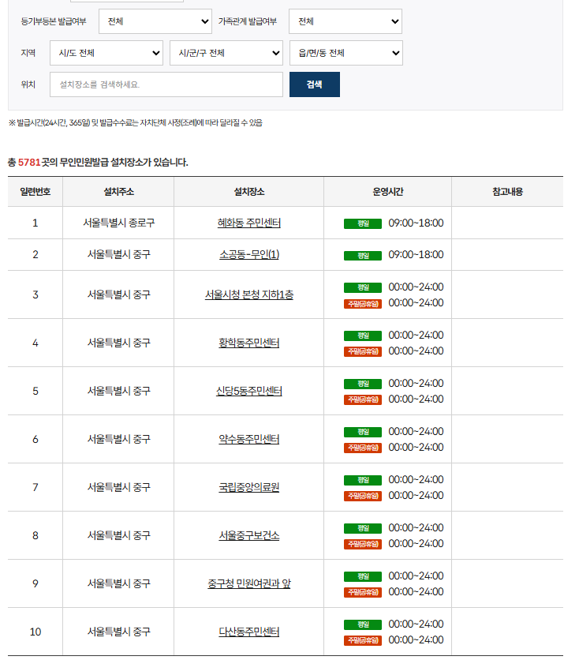Select 서울시청 본청 지하1층 link
Image resolution: width=579 pixels, height=660 pixels.
(x=248, y=294)
